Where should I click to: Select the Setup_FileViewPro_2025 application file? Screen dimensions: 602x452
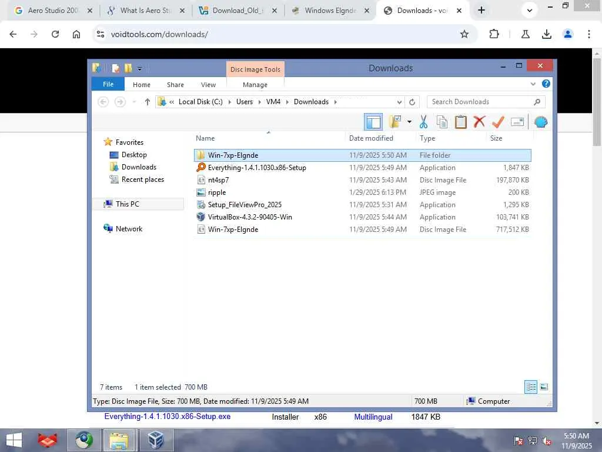(x=362, y=204)
